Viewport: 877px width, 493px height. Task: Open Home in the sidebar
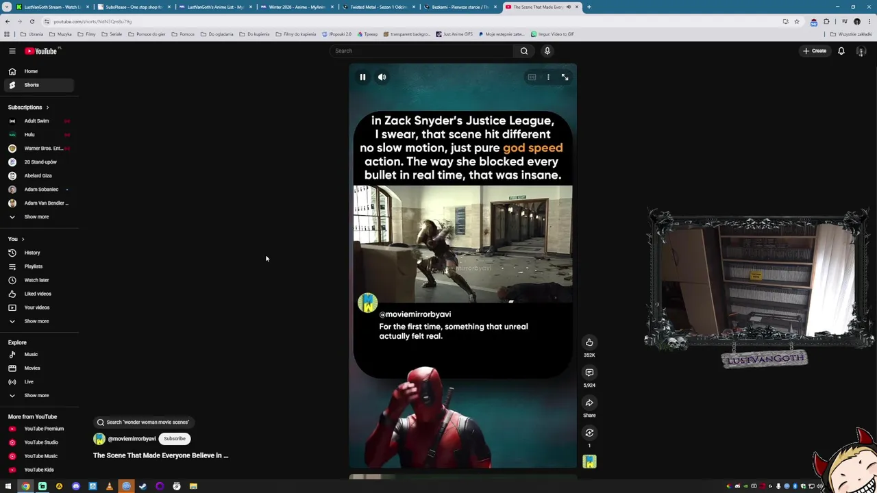coord(38,71)
